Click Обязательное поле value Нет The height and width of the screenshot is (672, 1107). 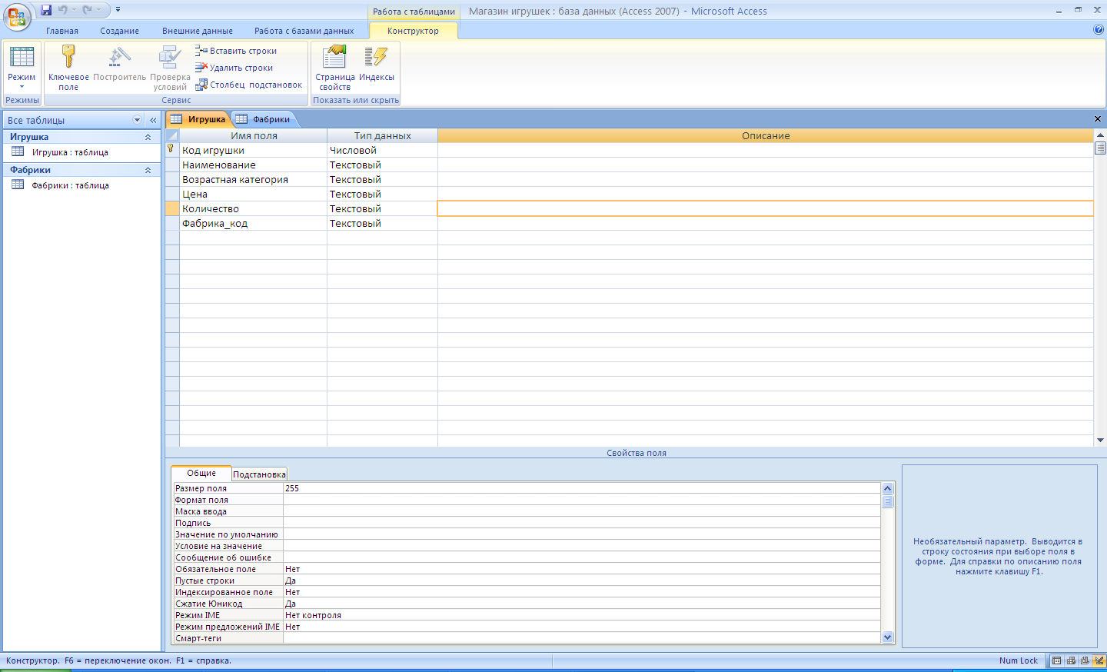pyautogui.click(x=581, y=569)
